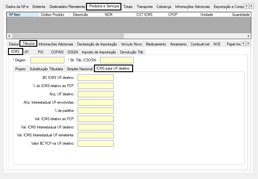The width and height of the screenshot is (258, 179).
Task: Click the grid's right scroll arrow
Action: 248,36
